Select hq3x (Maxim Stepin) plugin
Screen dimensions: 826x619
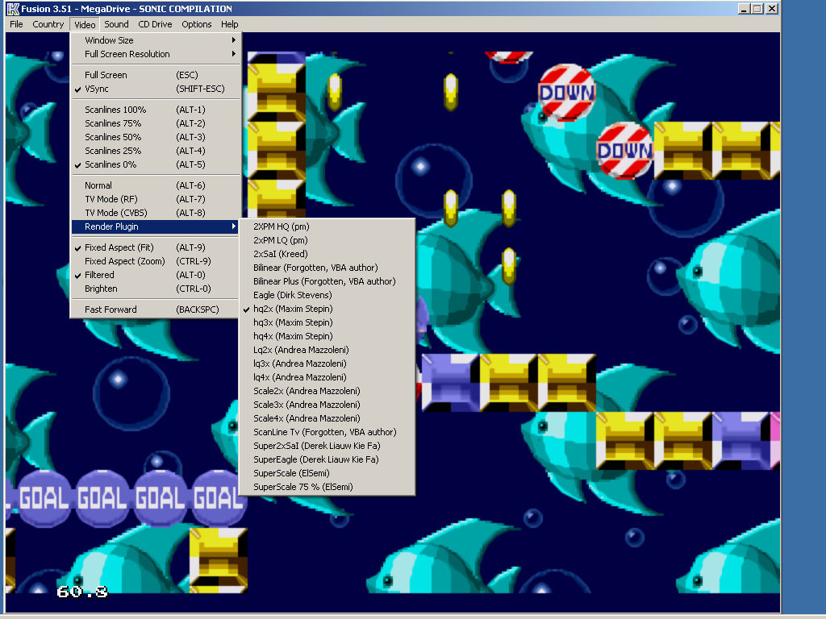(x=327, y=322)
